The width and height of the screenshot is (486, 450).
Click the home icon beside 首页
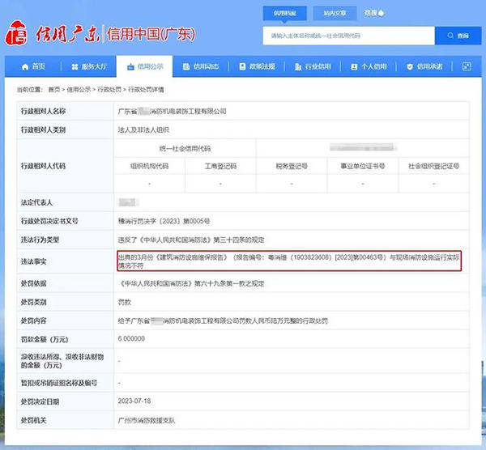pos(23,66)
